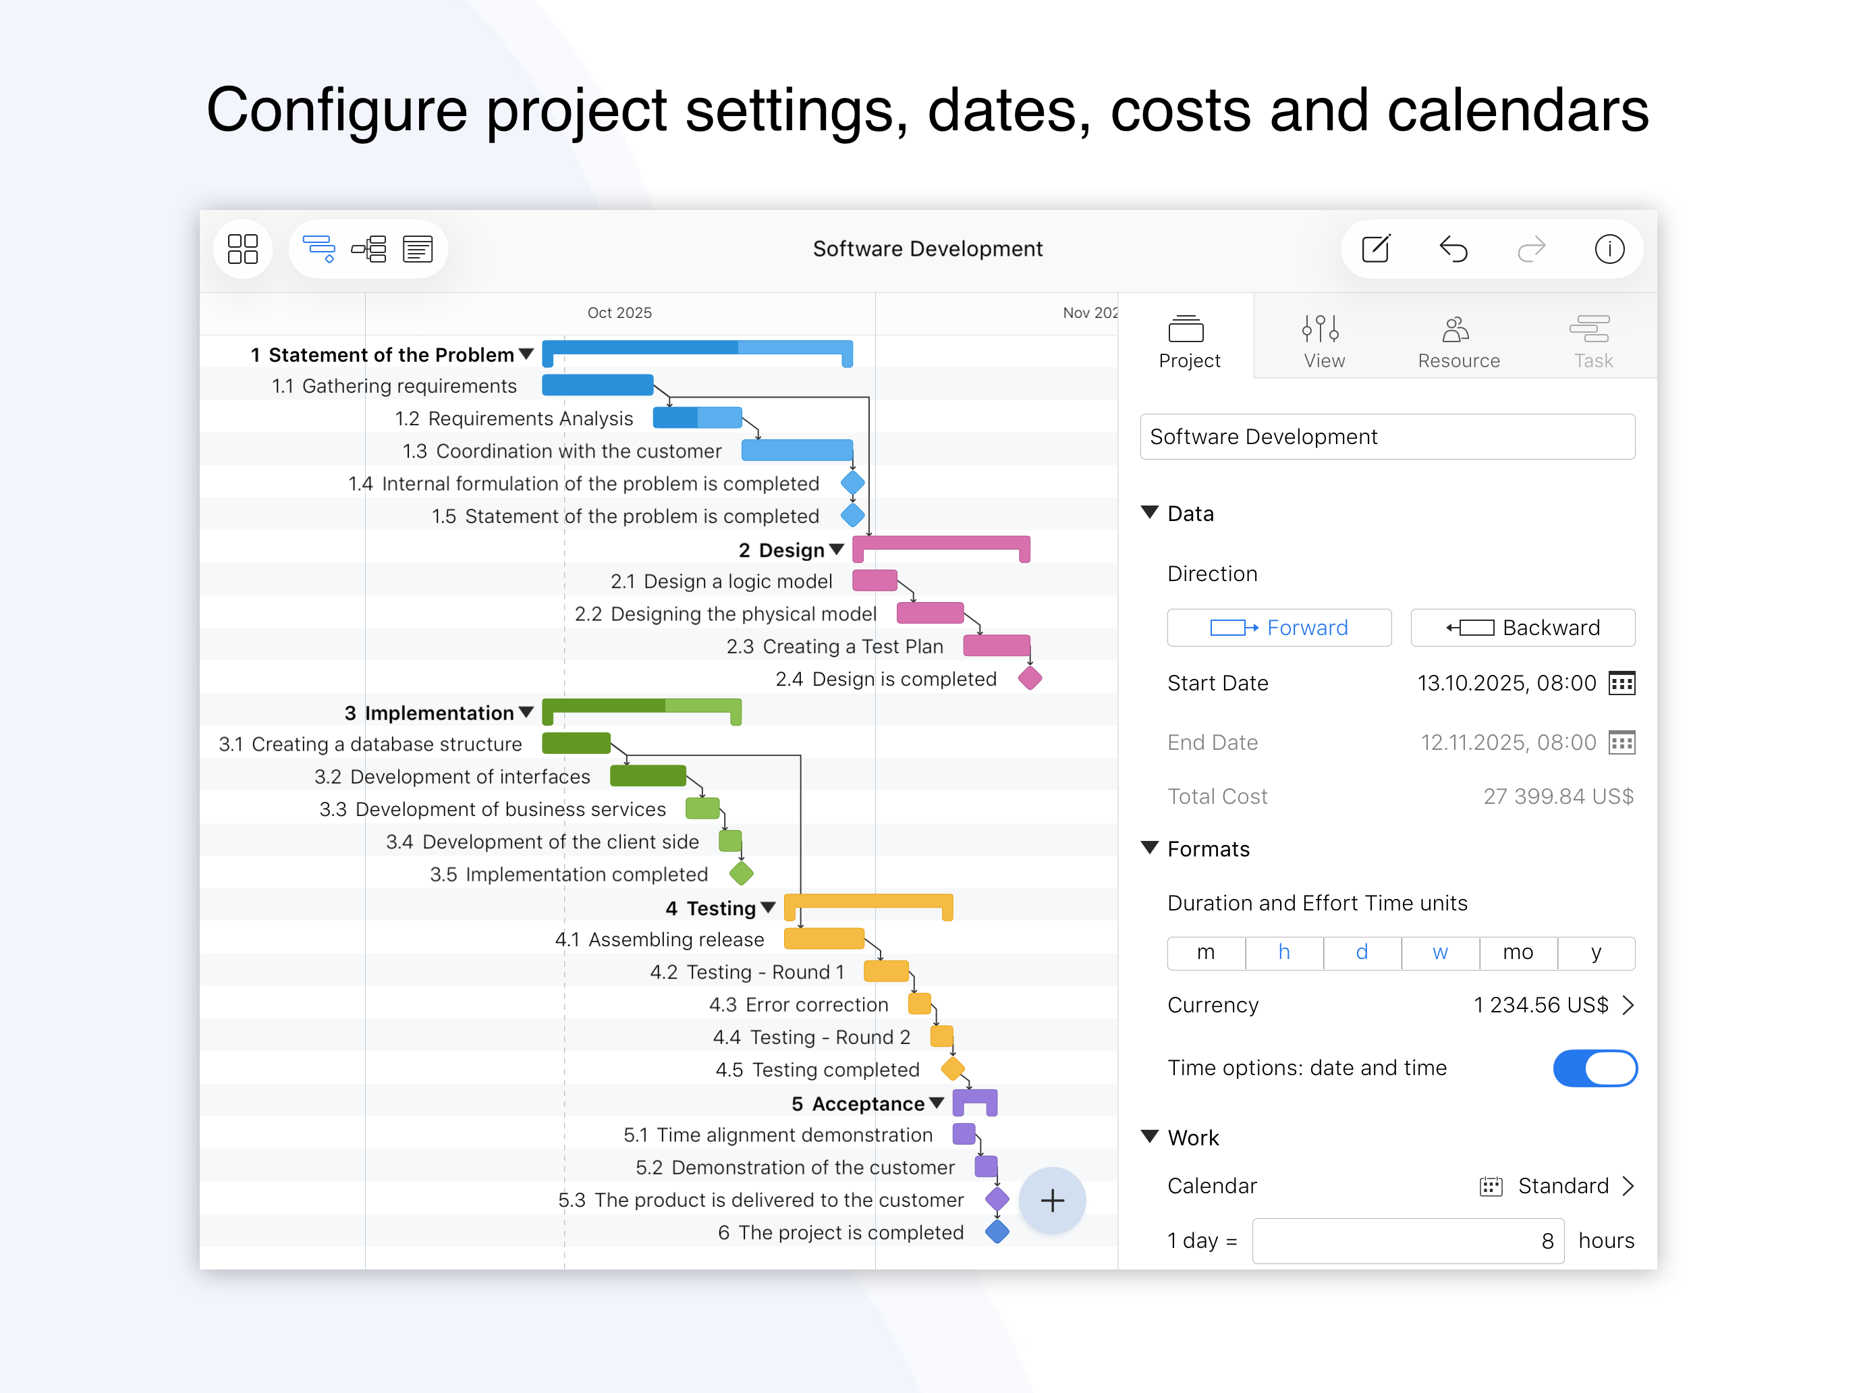Collapse the Formats section
Image resolution: width=1857 pixels, height=1393 pixels.
click(x=1150, y=848)
